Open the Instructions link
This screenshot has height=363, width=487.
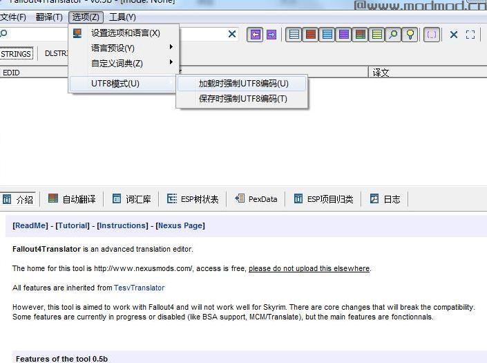click(123, 225)
